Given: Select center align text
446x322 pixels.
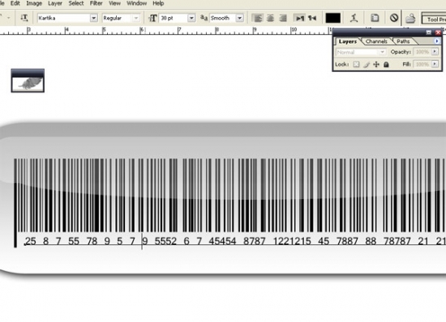Looking at the screenshot, I should tap(270, 19).
